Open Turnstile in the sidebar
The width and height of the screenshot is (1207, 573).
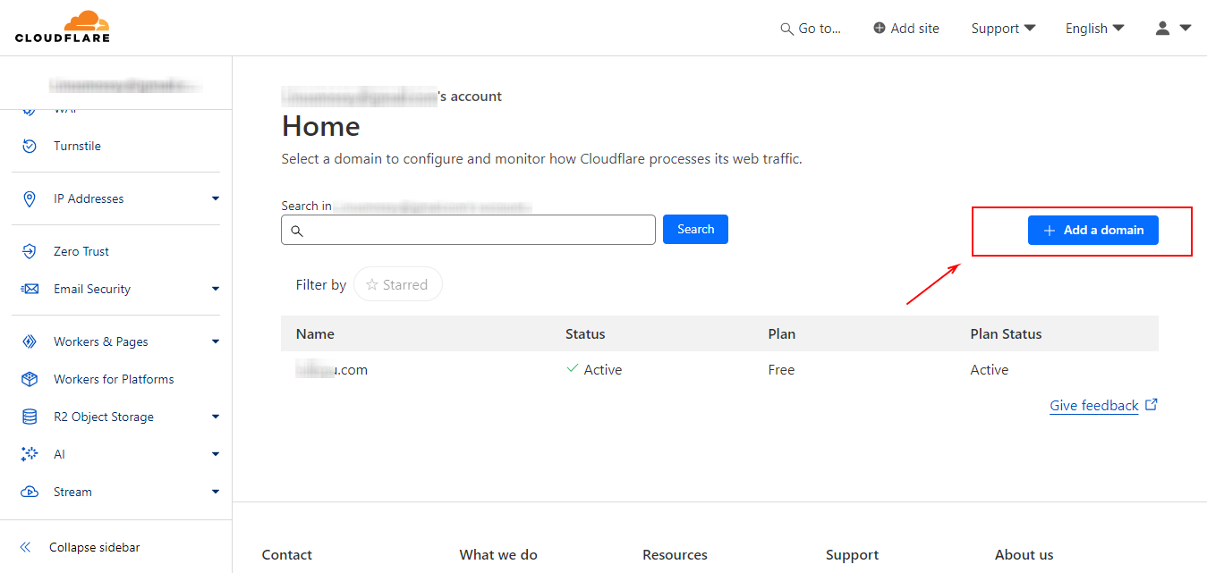(77, 146)
